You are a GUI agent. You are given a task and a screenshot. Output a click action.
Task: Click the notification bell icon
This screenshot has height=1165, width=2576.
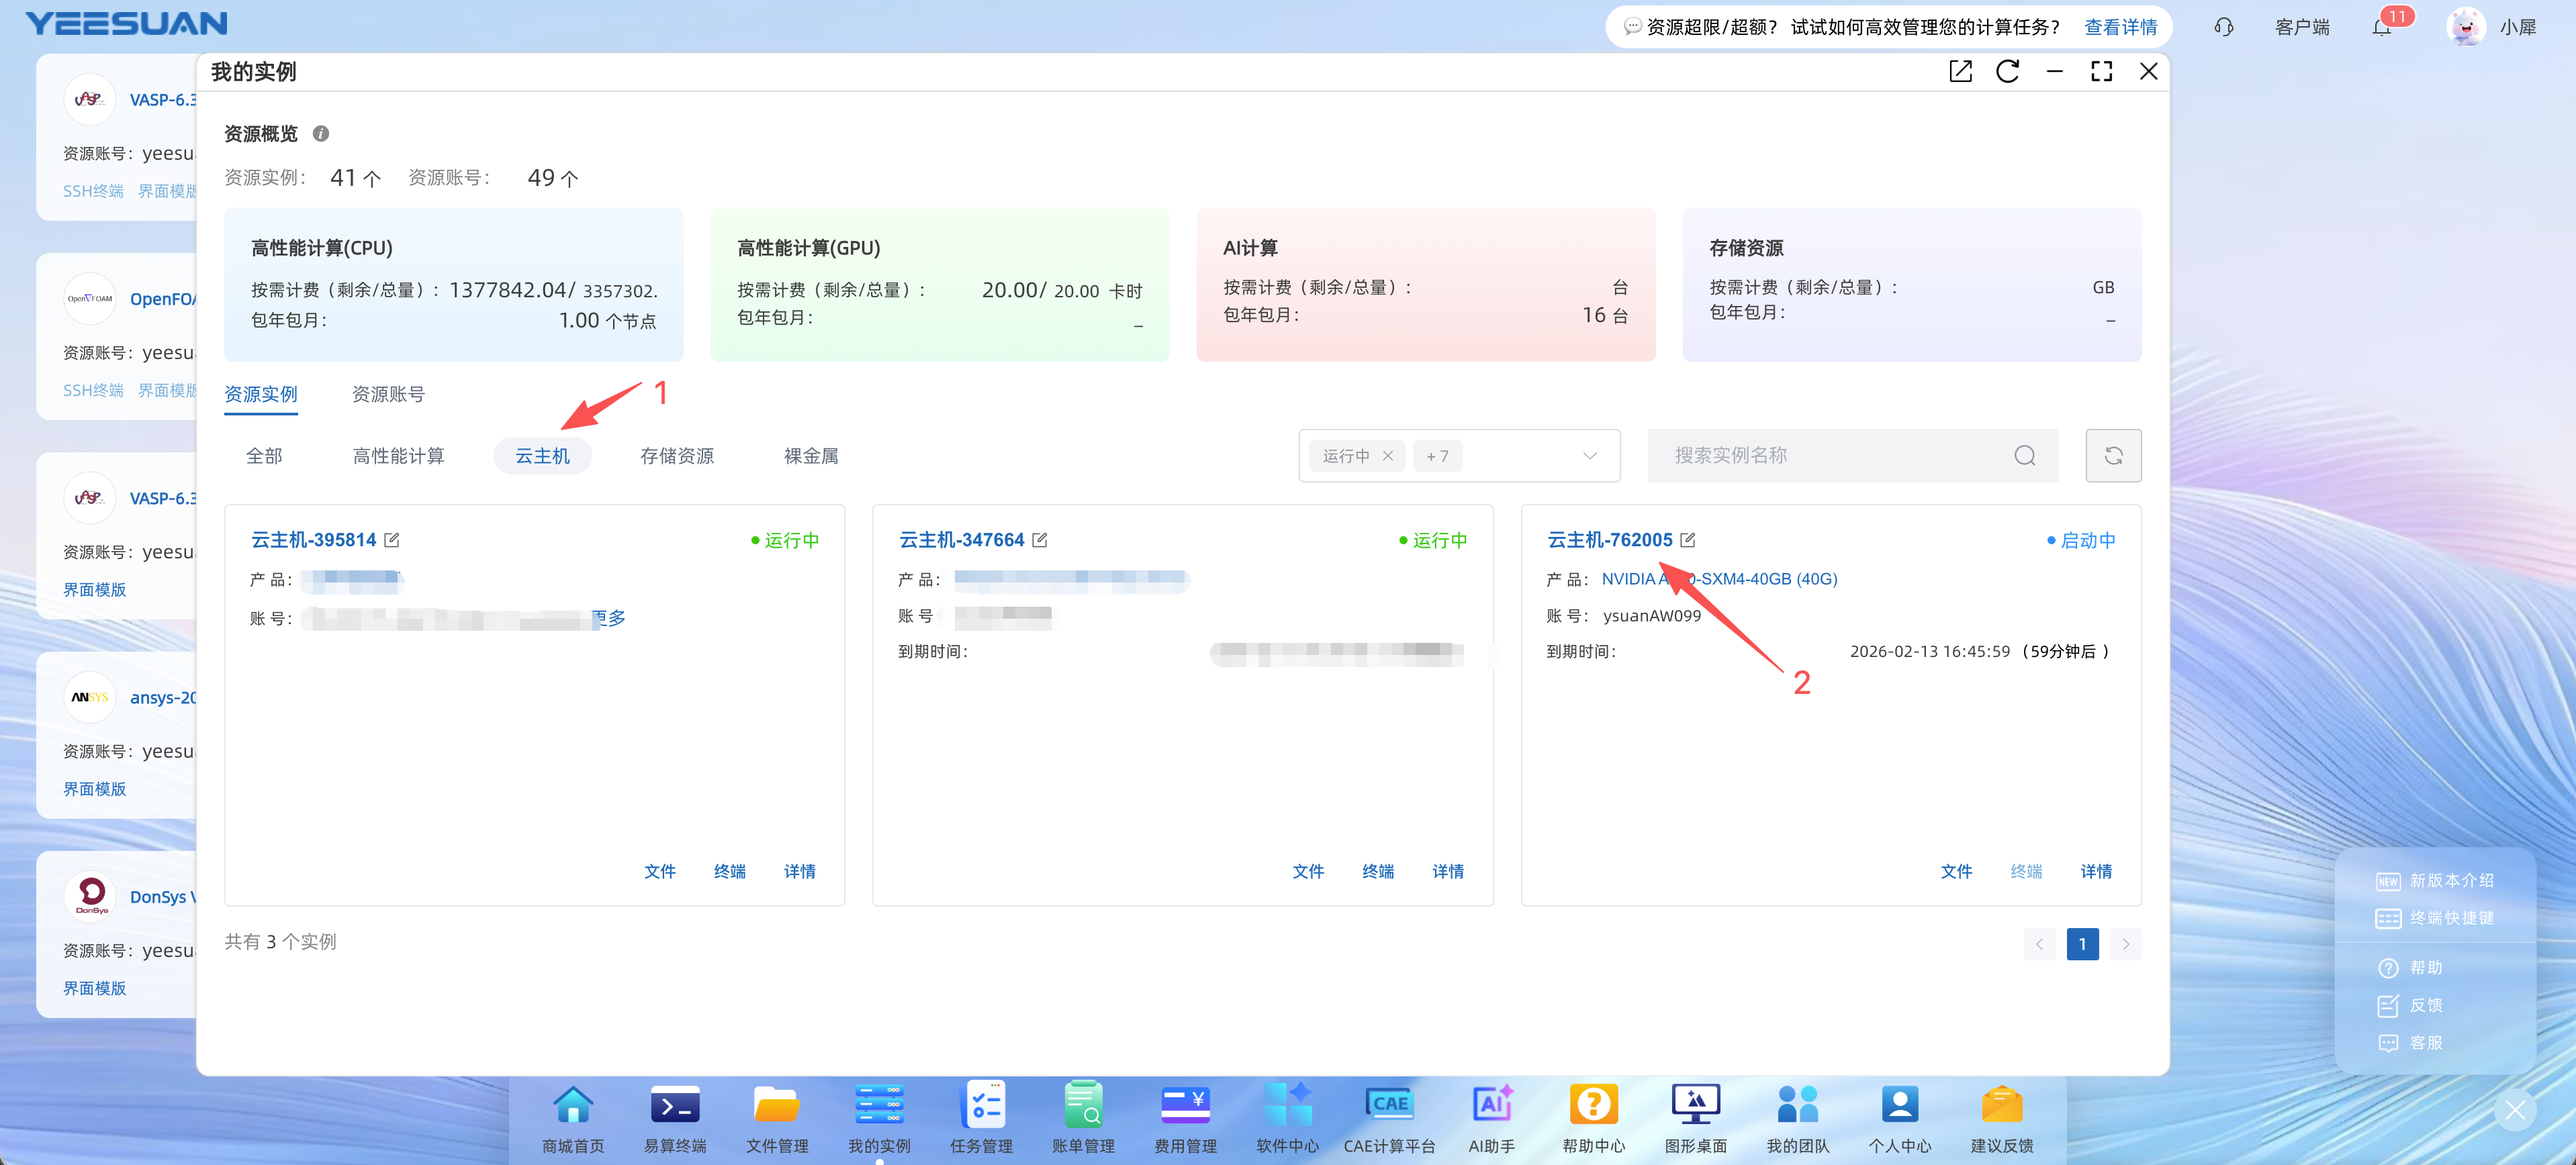[x=2381, y=27]
